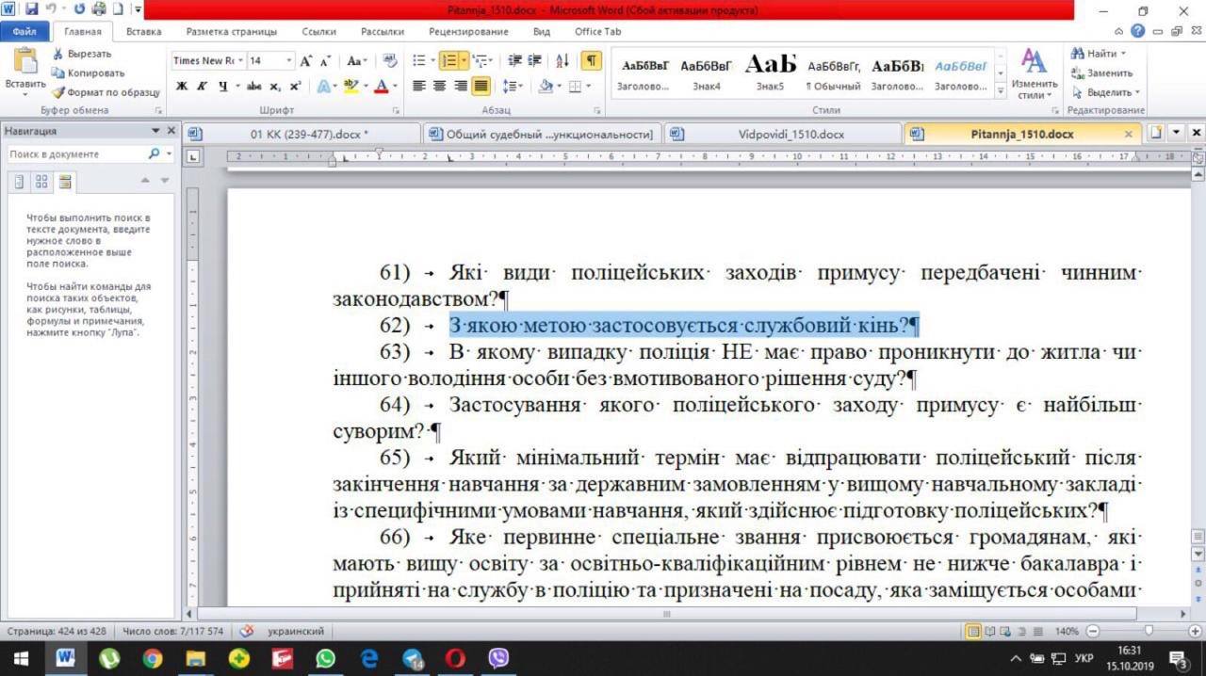This screenshot has width=1206, height=676.
Task: Click the sort (А-Я) icon
Action: 562,61
